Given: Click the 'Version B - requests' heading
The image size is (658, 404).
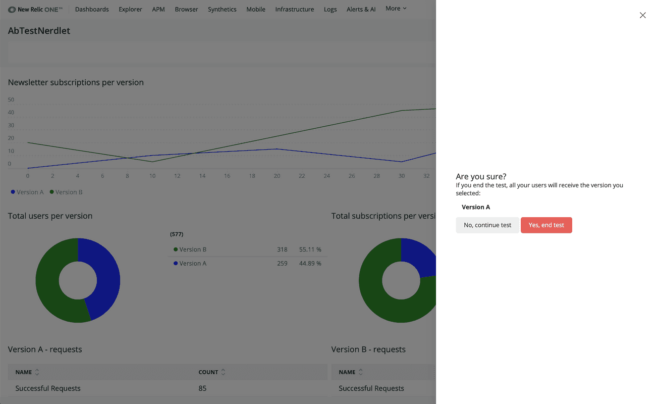Looking at the screenshot, I should tap(368, 349).
